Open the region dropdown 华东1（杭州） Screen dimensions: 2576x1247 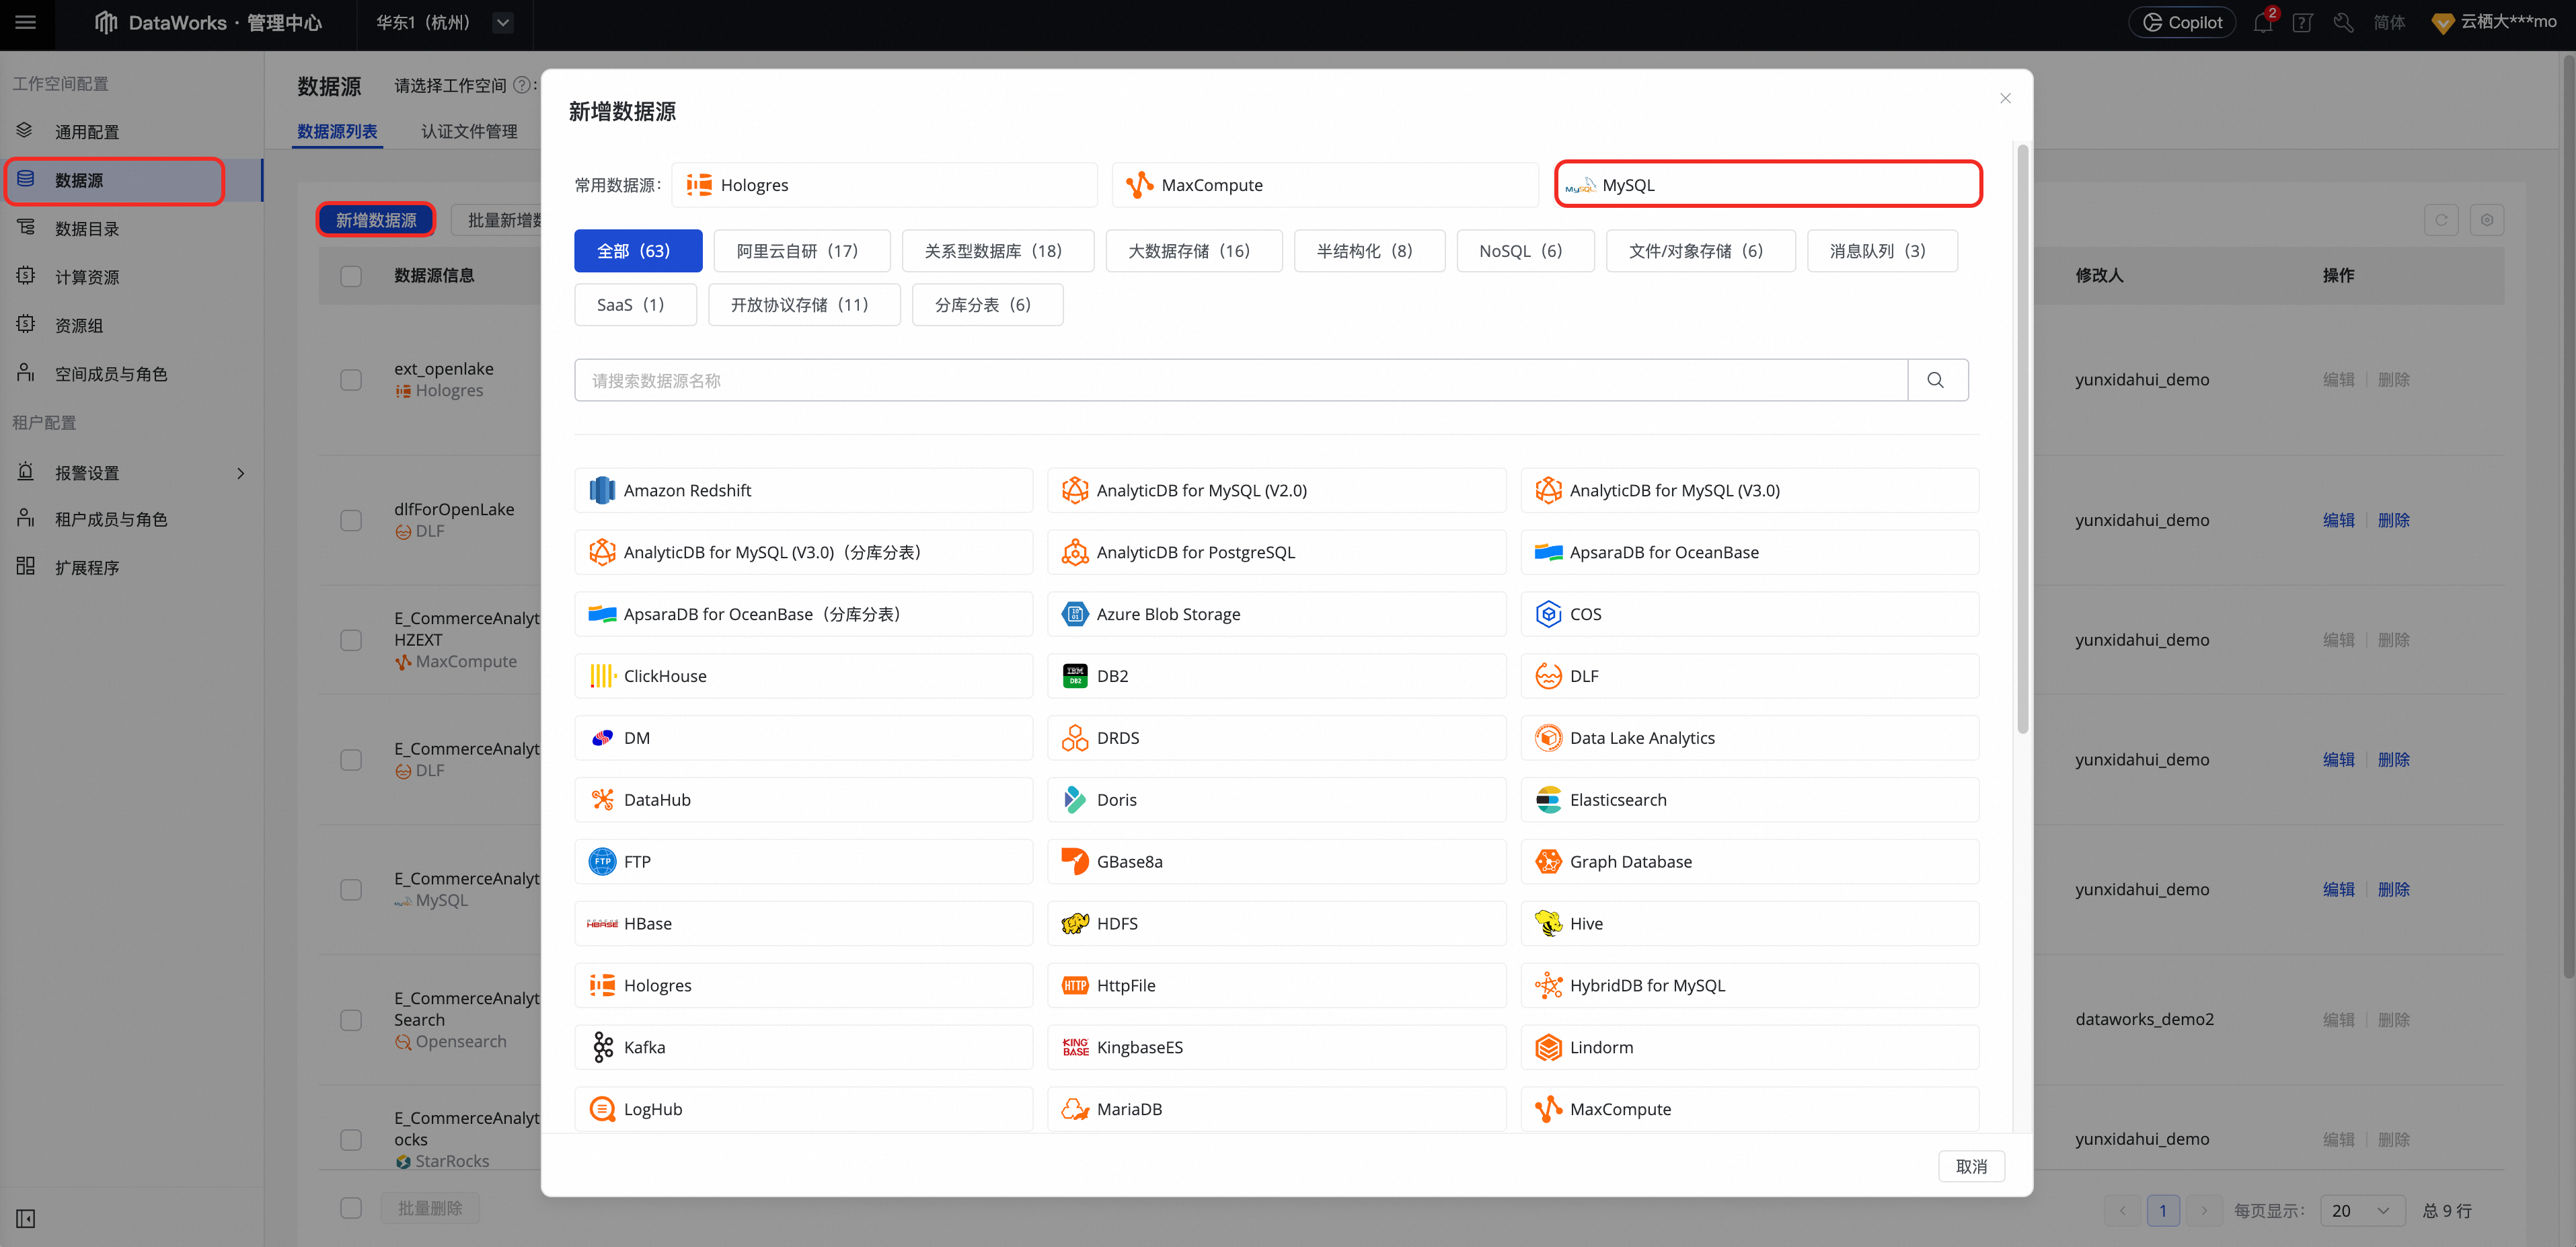click(503, 23)
